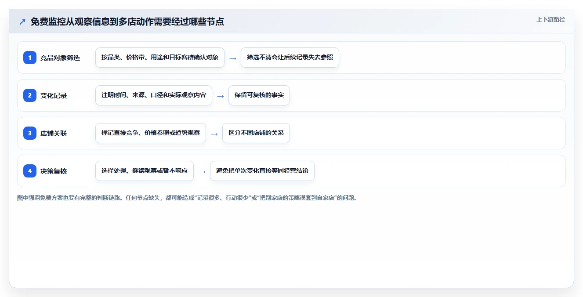
Task: Select step badge 4 for 决策复核
Action: [30, 171]
